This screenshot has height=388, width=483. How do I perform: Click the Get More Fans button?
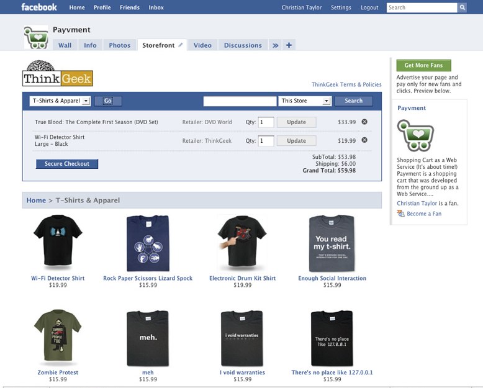[423, 65]
